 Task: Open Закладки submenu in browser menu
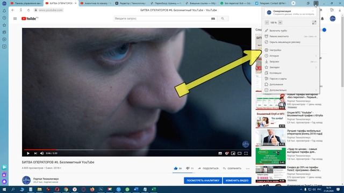[x=291, y=67]
